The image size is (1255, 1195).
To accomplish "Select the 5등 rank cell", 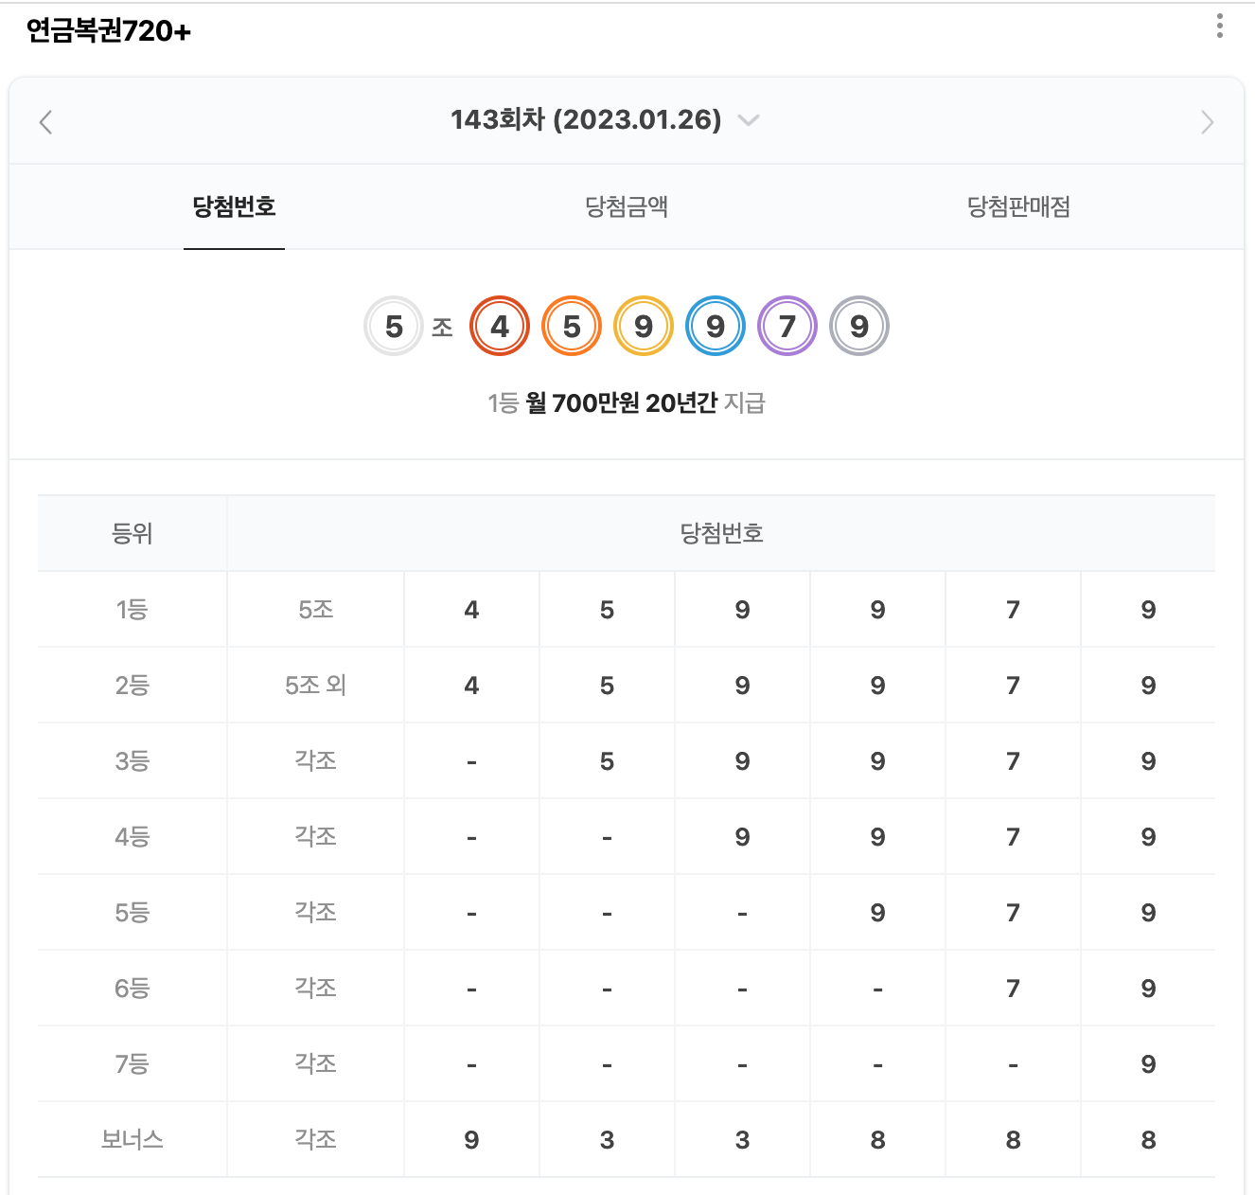I will [x=133, y=912].
